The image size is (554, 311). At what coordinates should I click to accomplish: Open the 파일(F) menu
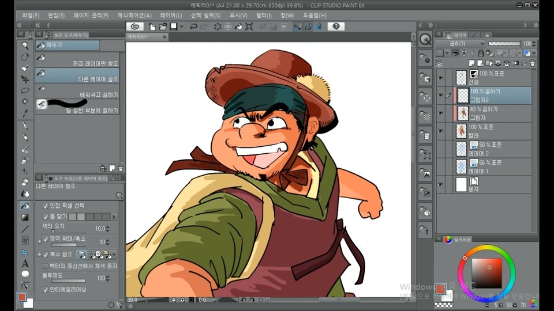[31, 16]
